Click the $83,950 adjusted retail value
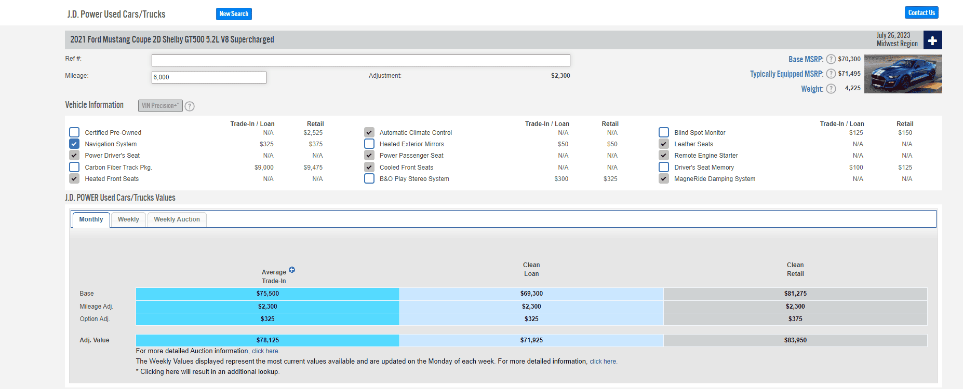The height and width of the screenshot is (389, 963). click(795, 340)
